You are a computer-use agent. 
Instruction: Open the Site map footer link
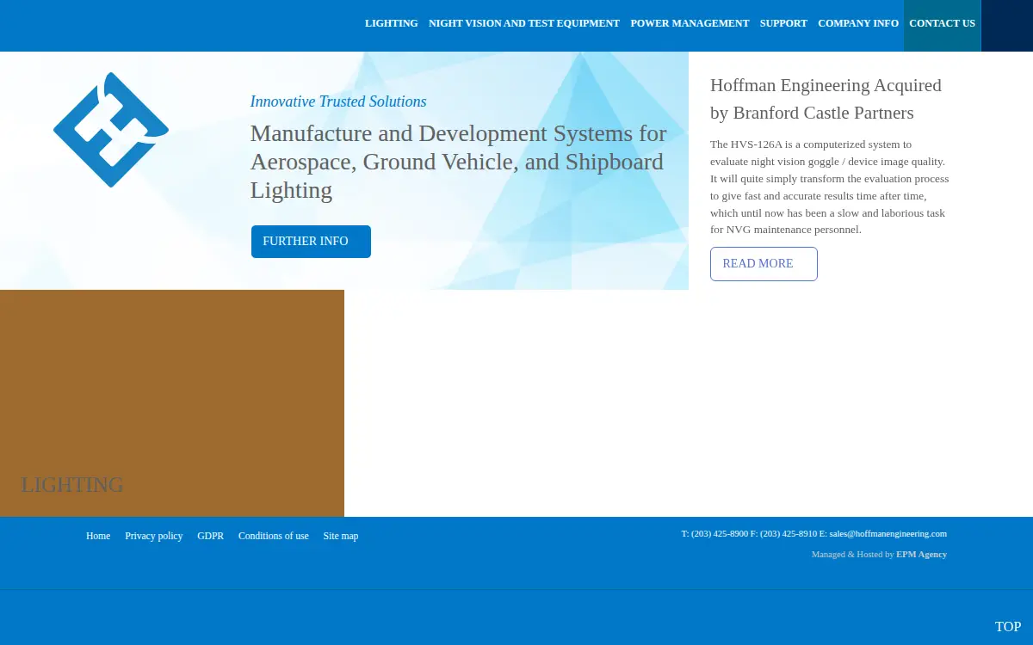pyautogui.click(x=341, y=536)
